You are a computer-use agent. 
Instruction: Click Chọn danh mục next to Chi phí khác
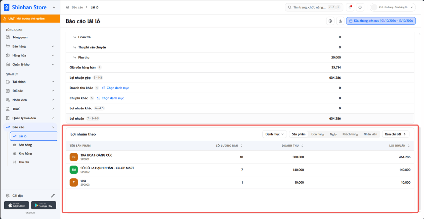coord(110,98)
